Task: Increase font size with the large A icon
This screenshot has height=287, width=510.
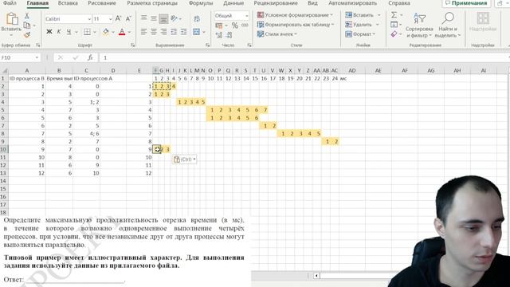Action: click(119, 19)
